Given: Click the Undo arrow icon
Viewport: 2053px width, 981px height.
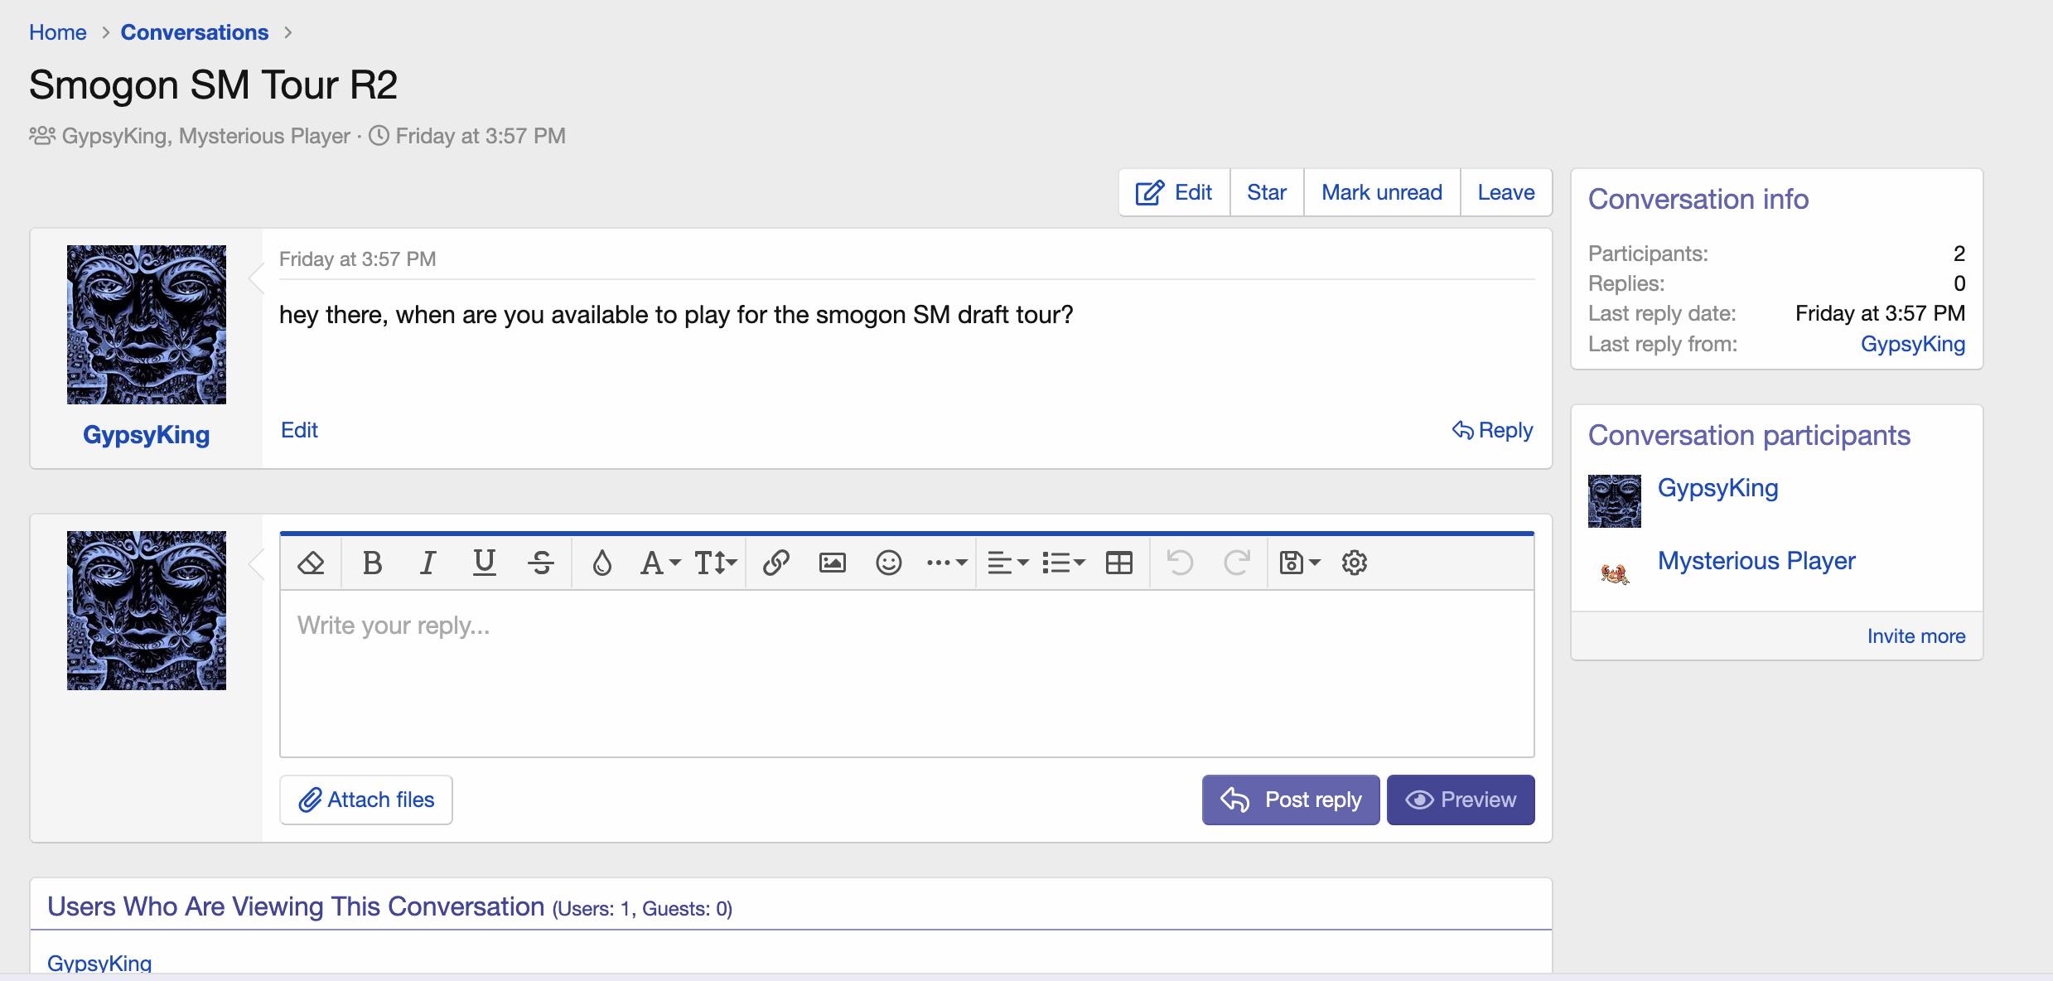Looking at the screenshot, I should (x=1180, y=563).
